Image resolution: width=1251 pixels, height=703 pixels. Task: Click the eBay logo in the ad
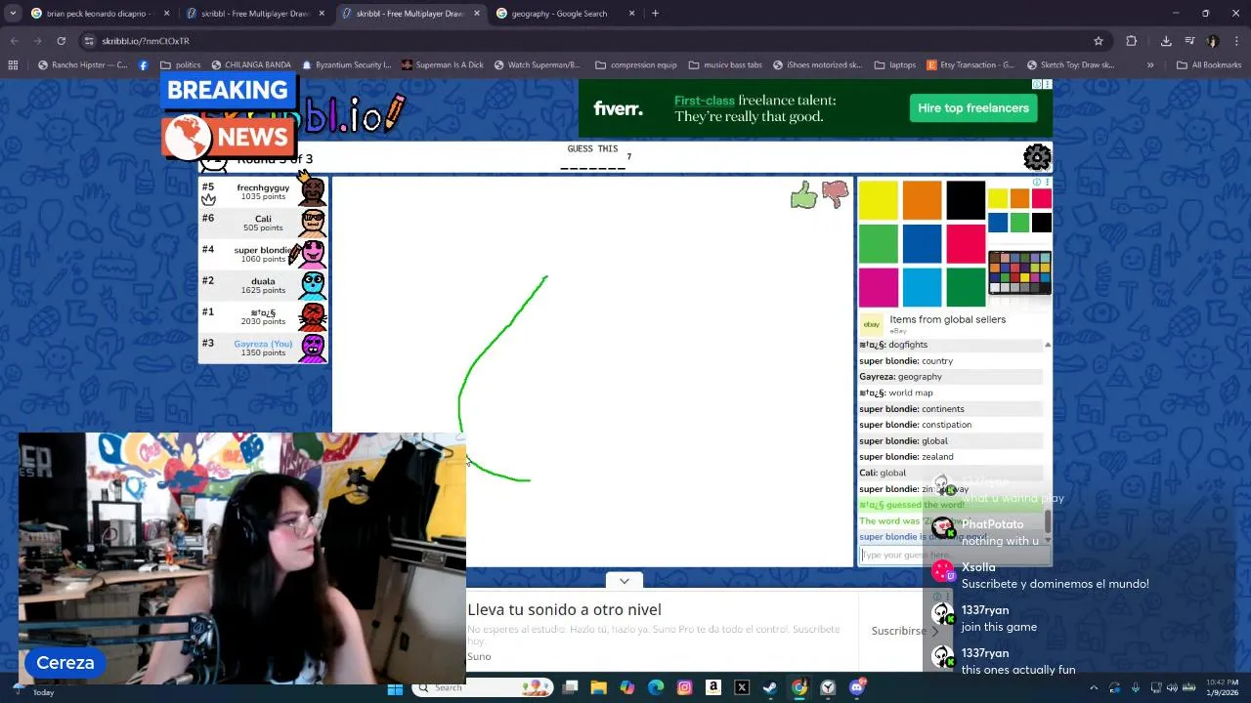871,324
